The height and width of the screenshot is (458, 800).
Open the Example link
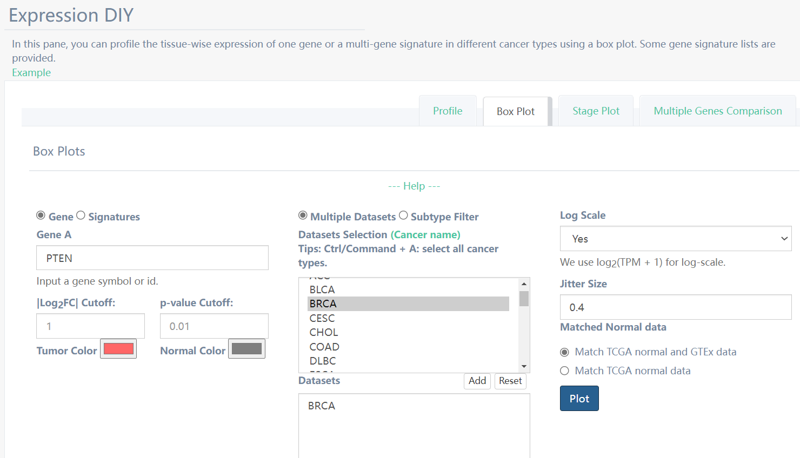31,72
